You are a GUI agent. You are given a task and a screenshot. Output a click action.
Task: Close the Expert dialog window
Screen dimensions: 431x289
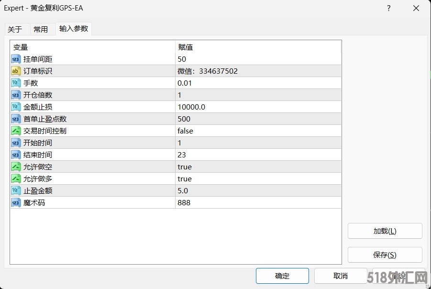416,8
